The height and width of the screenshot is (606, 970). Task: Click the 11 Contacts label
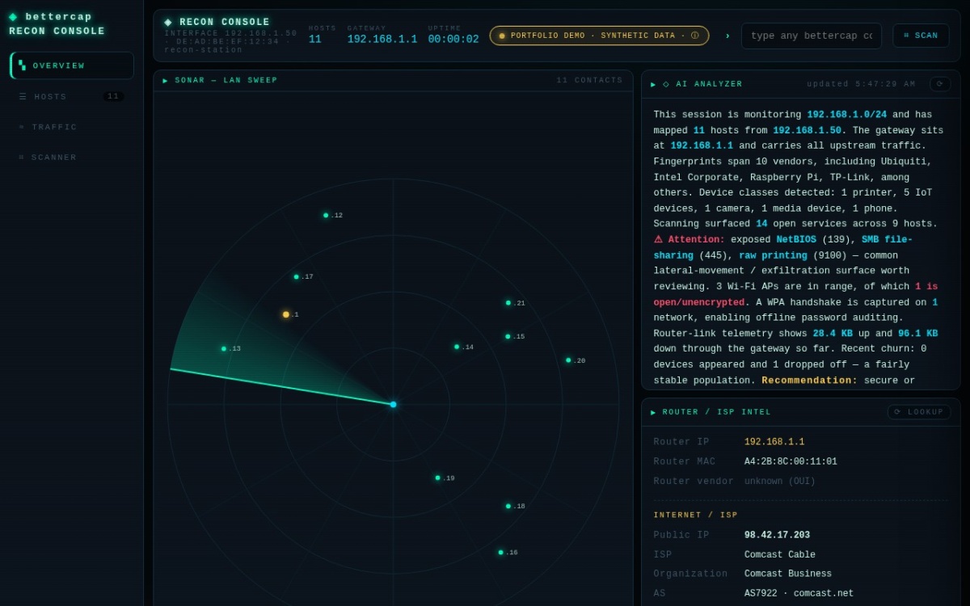pyautogui.click(x=590, y=81)
